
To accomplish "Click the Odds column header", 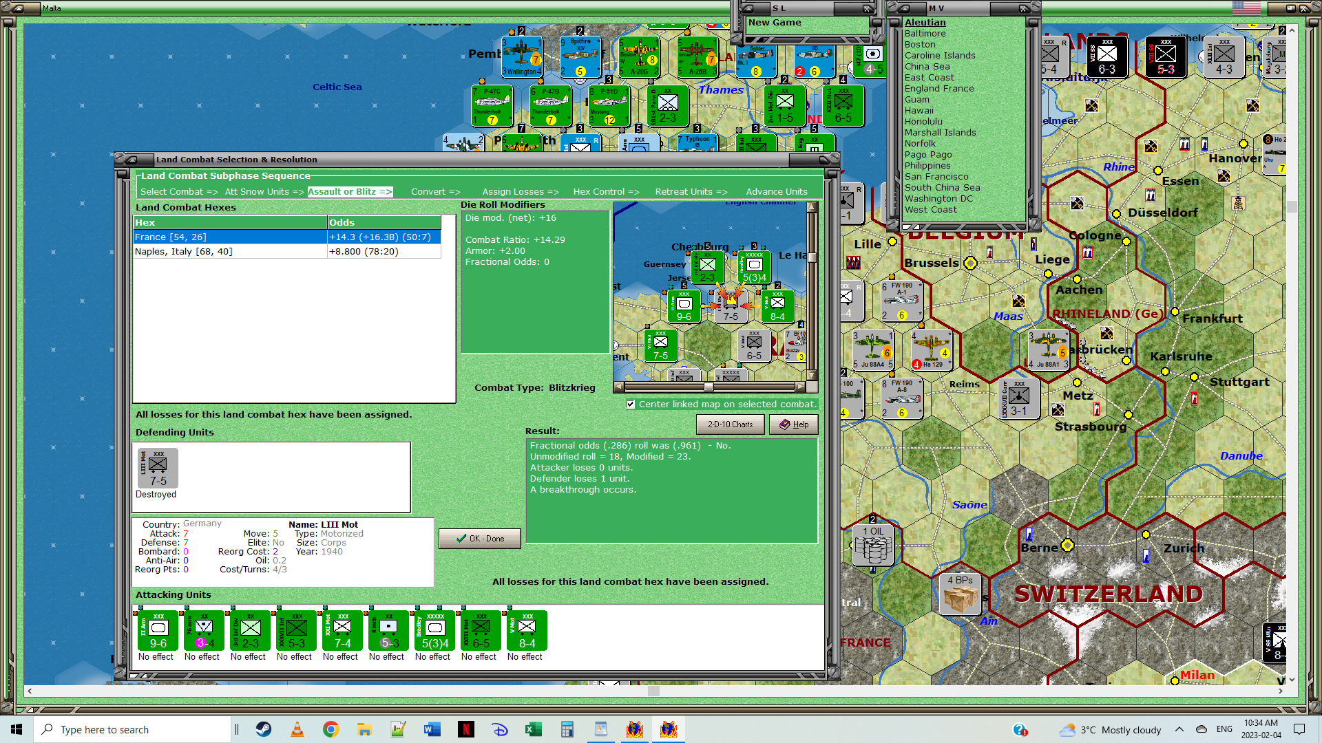I will (384, 222).
